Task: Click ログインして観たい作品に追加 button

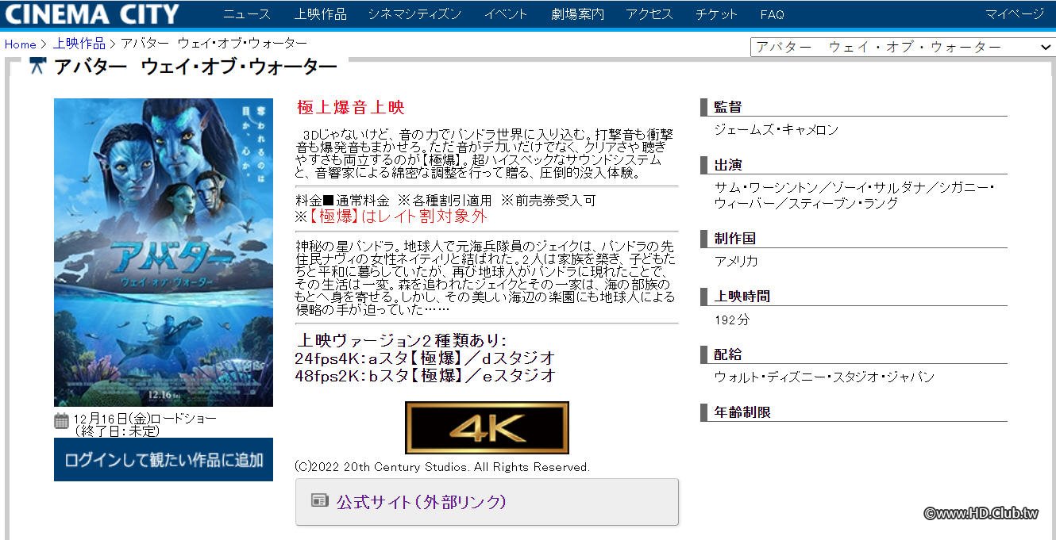Action: (164, 459)
